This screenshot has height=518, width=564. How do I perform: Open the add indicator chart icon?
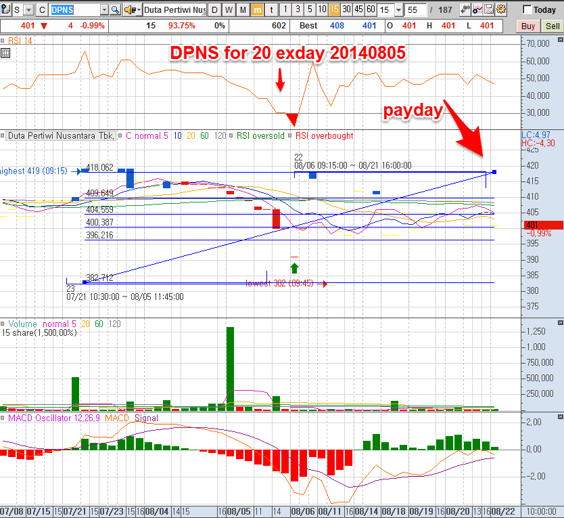point(477,9)
